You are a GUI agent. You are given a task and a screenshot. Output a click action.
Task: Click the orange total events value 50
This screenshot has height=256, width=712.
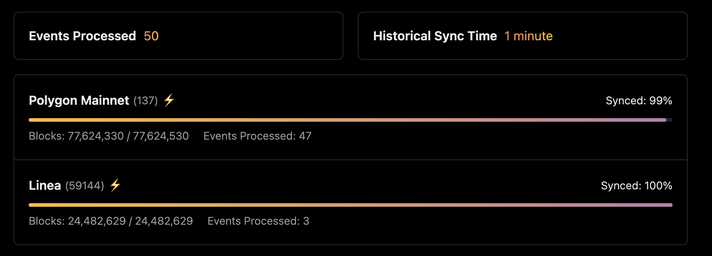click(151, 36)
